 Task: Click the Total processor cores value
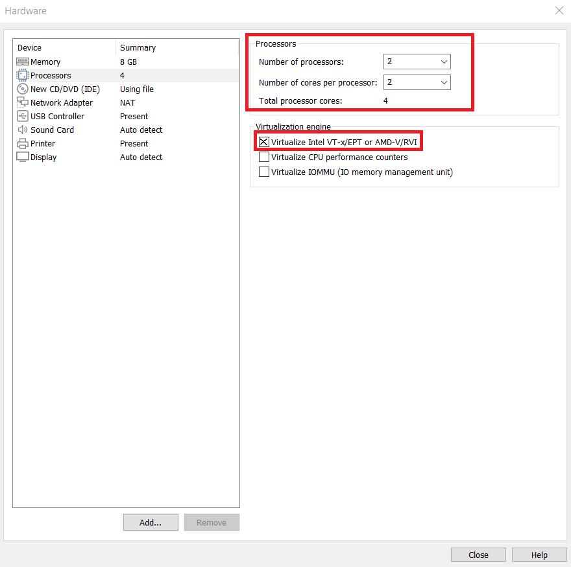pyautogui.click(x=385, y=100)
